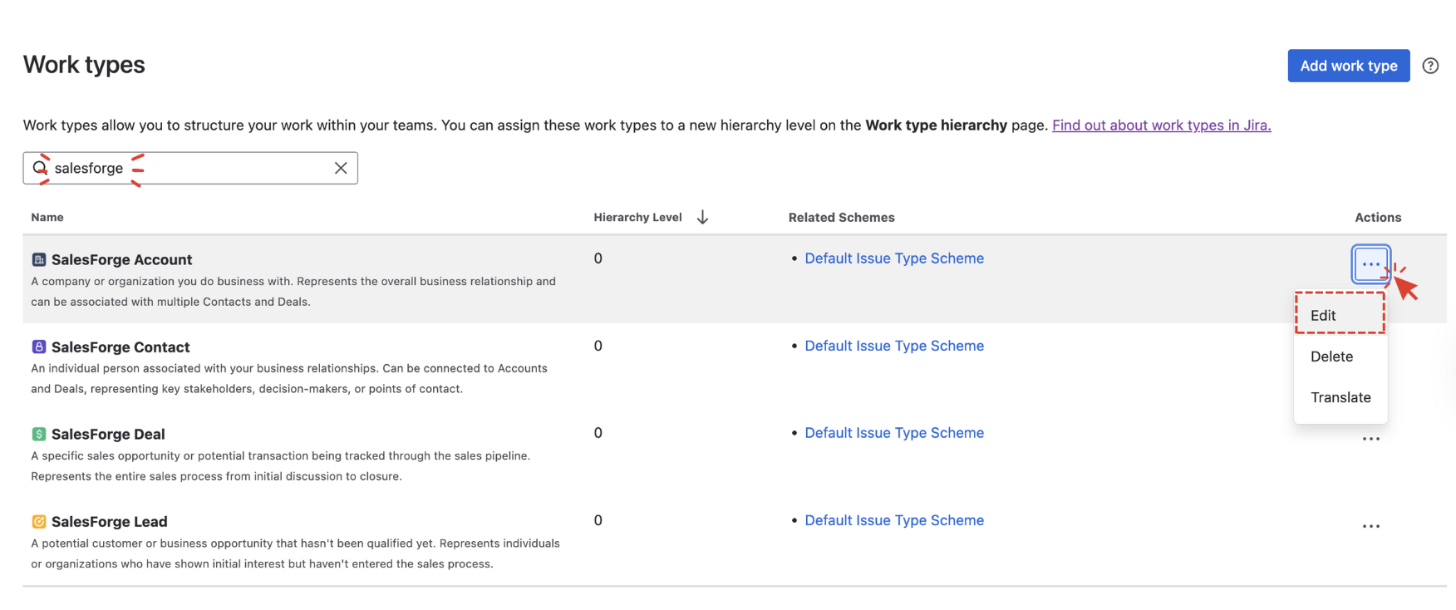Viewport: 1456px width, 610px height.
Task: Open SalesForge Contact's Default Issue Type Scheme
Action: pyautogui.click(x=893, y=346)
